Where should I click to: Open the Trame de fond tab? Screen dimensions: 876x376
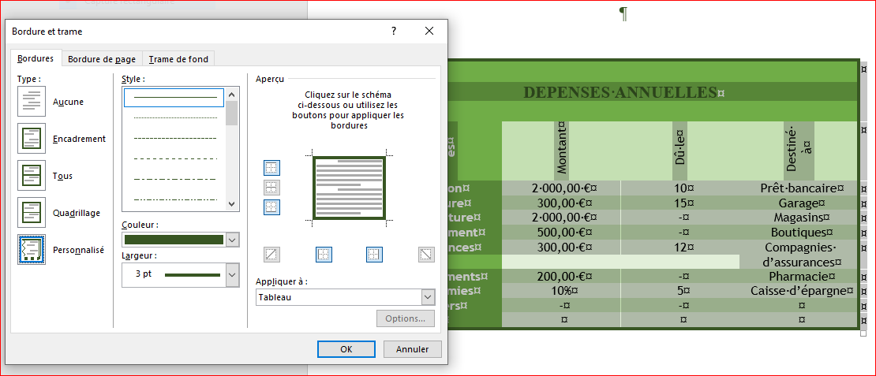click(178, 59)
